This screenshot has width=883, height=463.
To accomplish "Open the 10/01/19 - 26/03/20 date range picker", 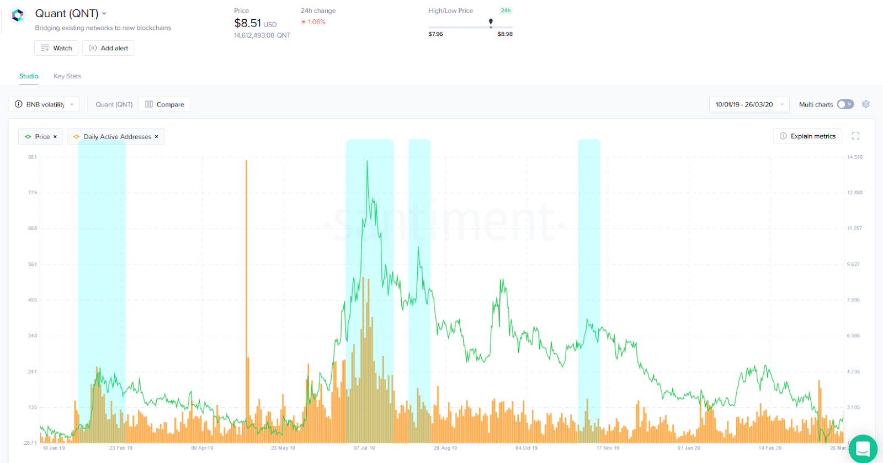I will click(x=749, y=104).
